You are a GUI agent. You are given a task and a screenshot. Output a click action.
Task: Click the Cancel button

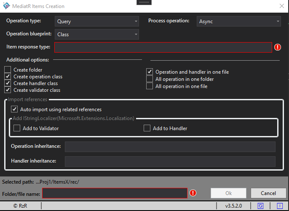tap(268, 193)
